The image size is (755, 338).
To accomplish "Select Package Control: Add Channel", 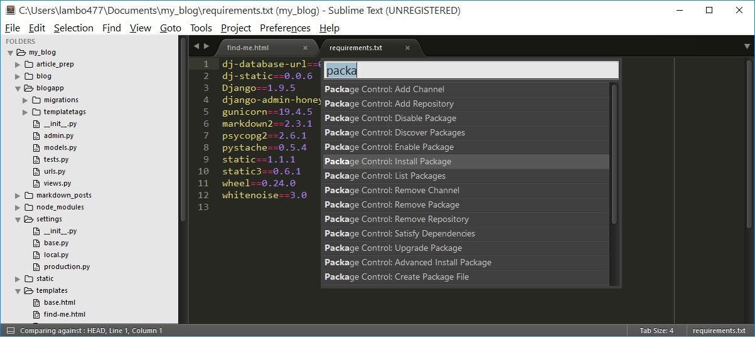I will 466,89.
